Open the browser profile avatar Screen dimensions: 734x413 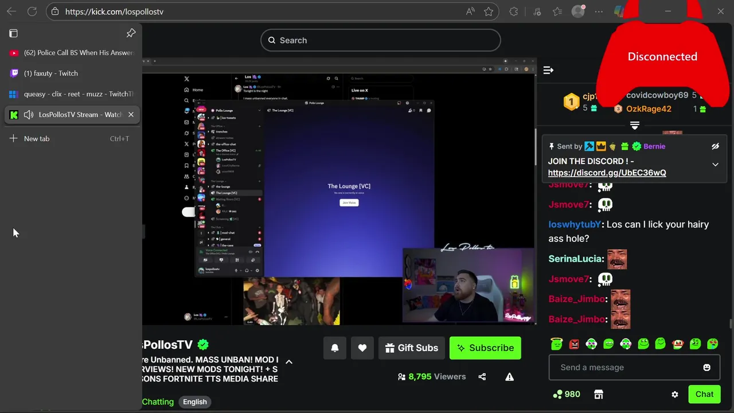click(578, 11)
